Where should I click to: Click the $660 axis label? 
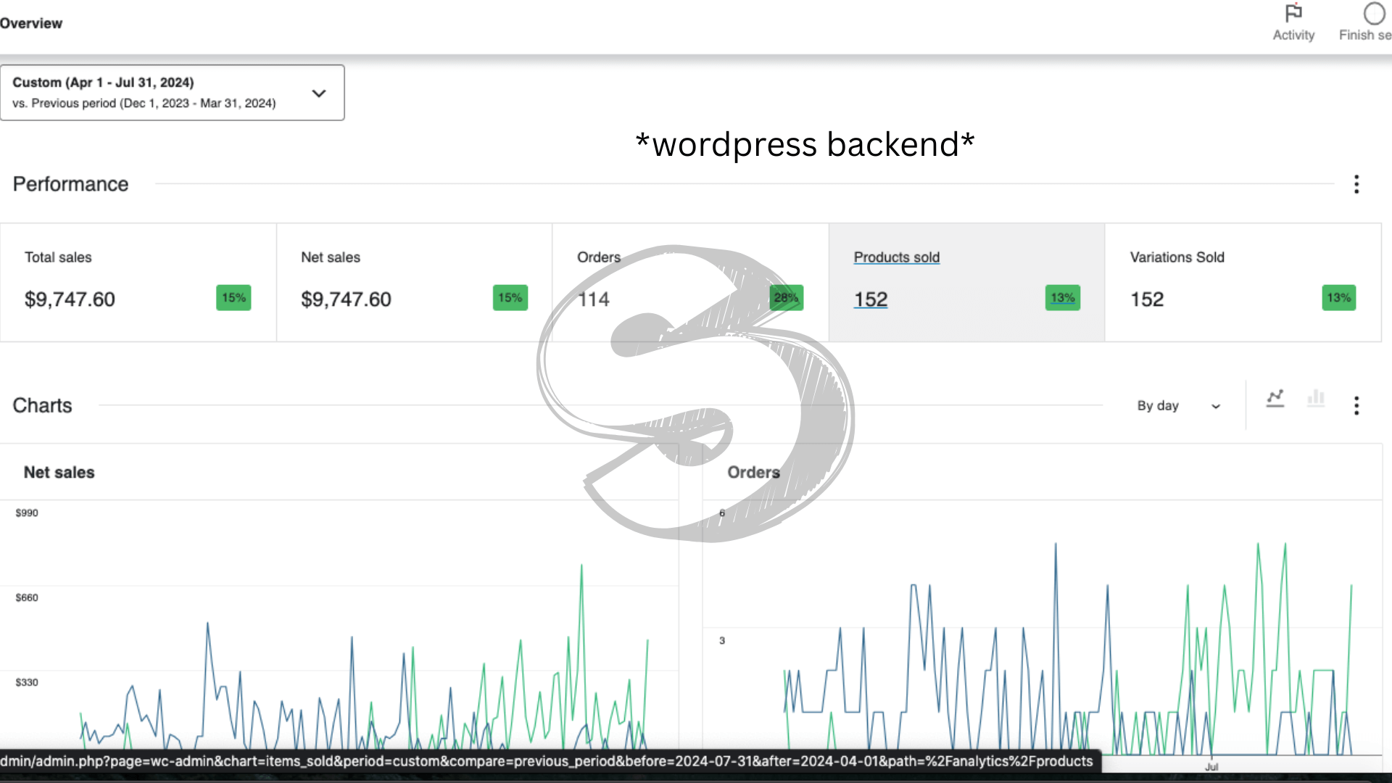[27, 597]
